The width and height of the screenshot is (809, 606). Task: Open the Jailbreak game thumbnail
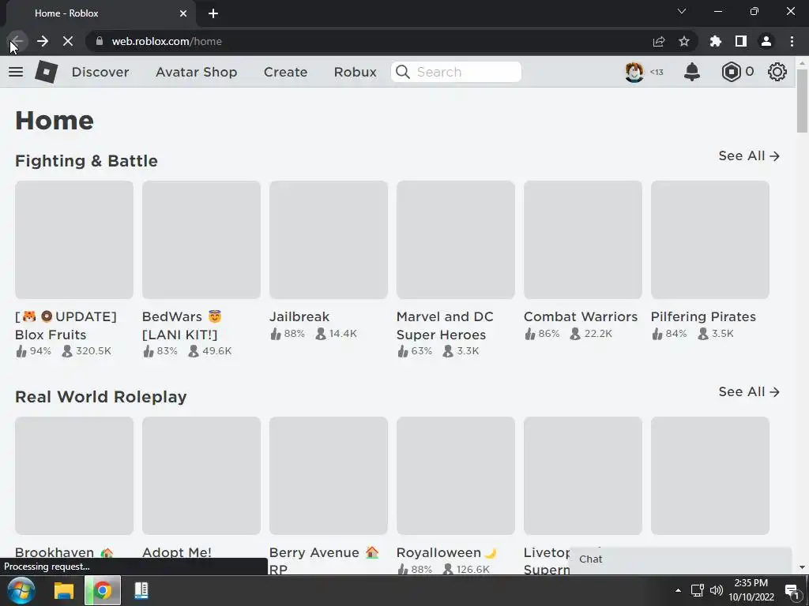tap(329, 240)
